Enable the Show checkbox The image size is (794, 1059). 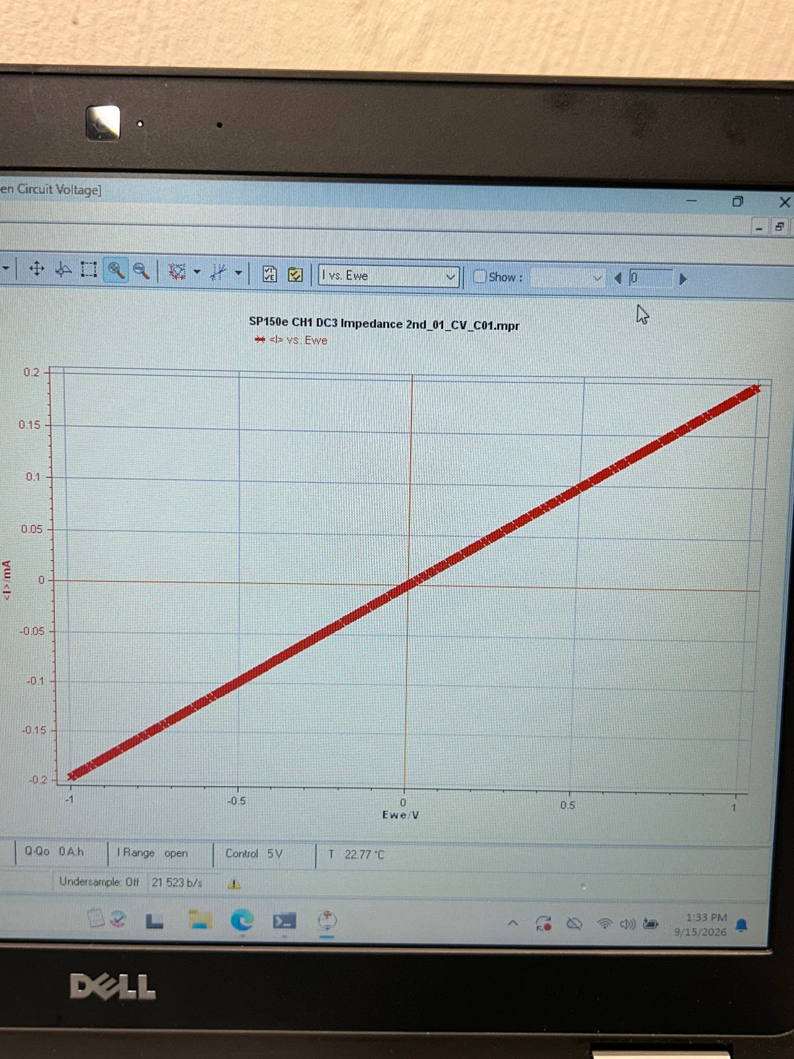[480, 277]
